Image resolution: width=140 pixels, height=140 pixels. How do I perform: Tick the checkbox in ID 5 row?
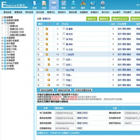coord(64,49)
